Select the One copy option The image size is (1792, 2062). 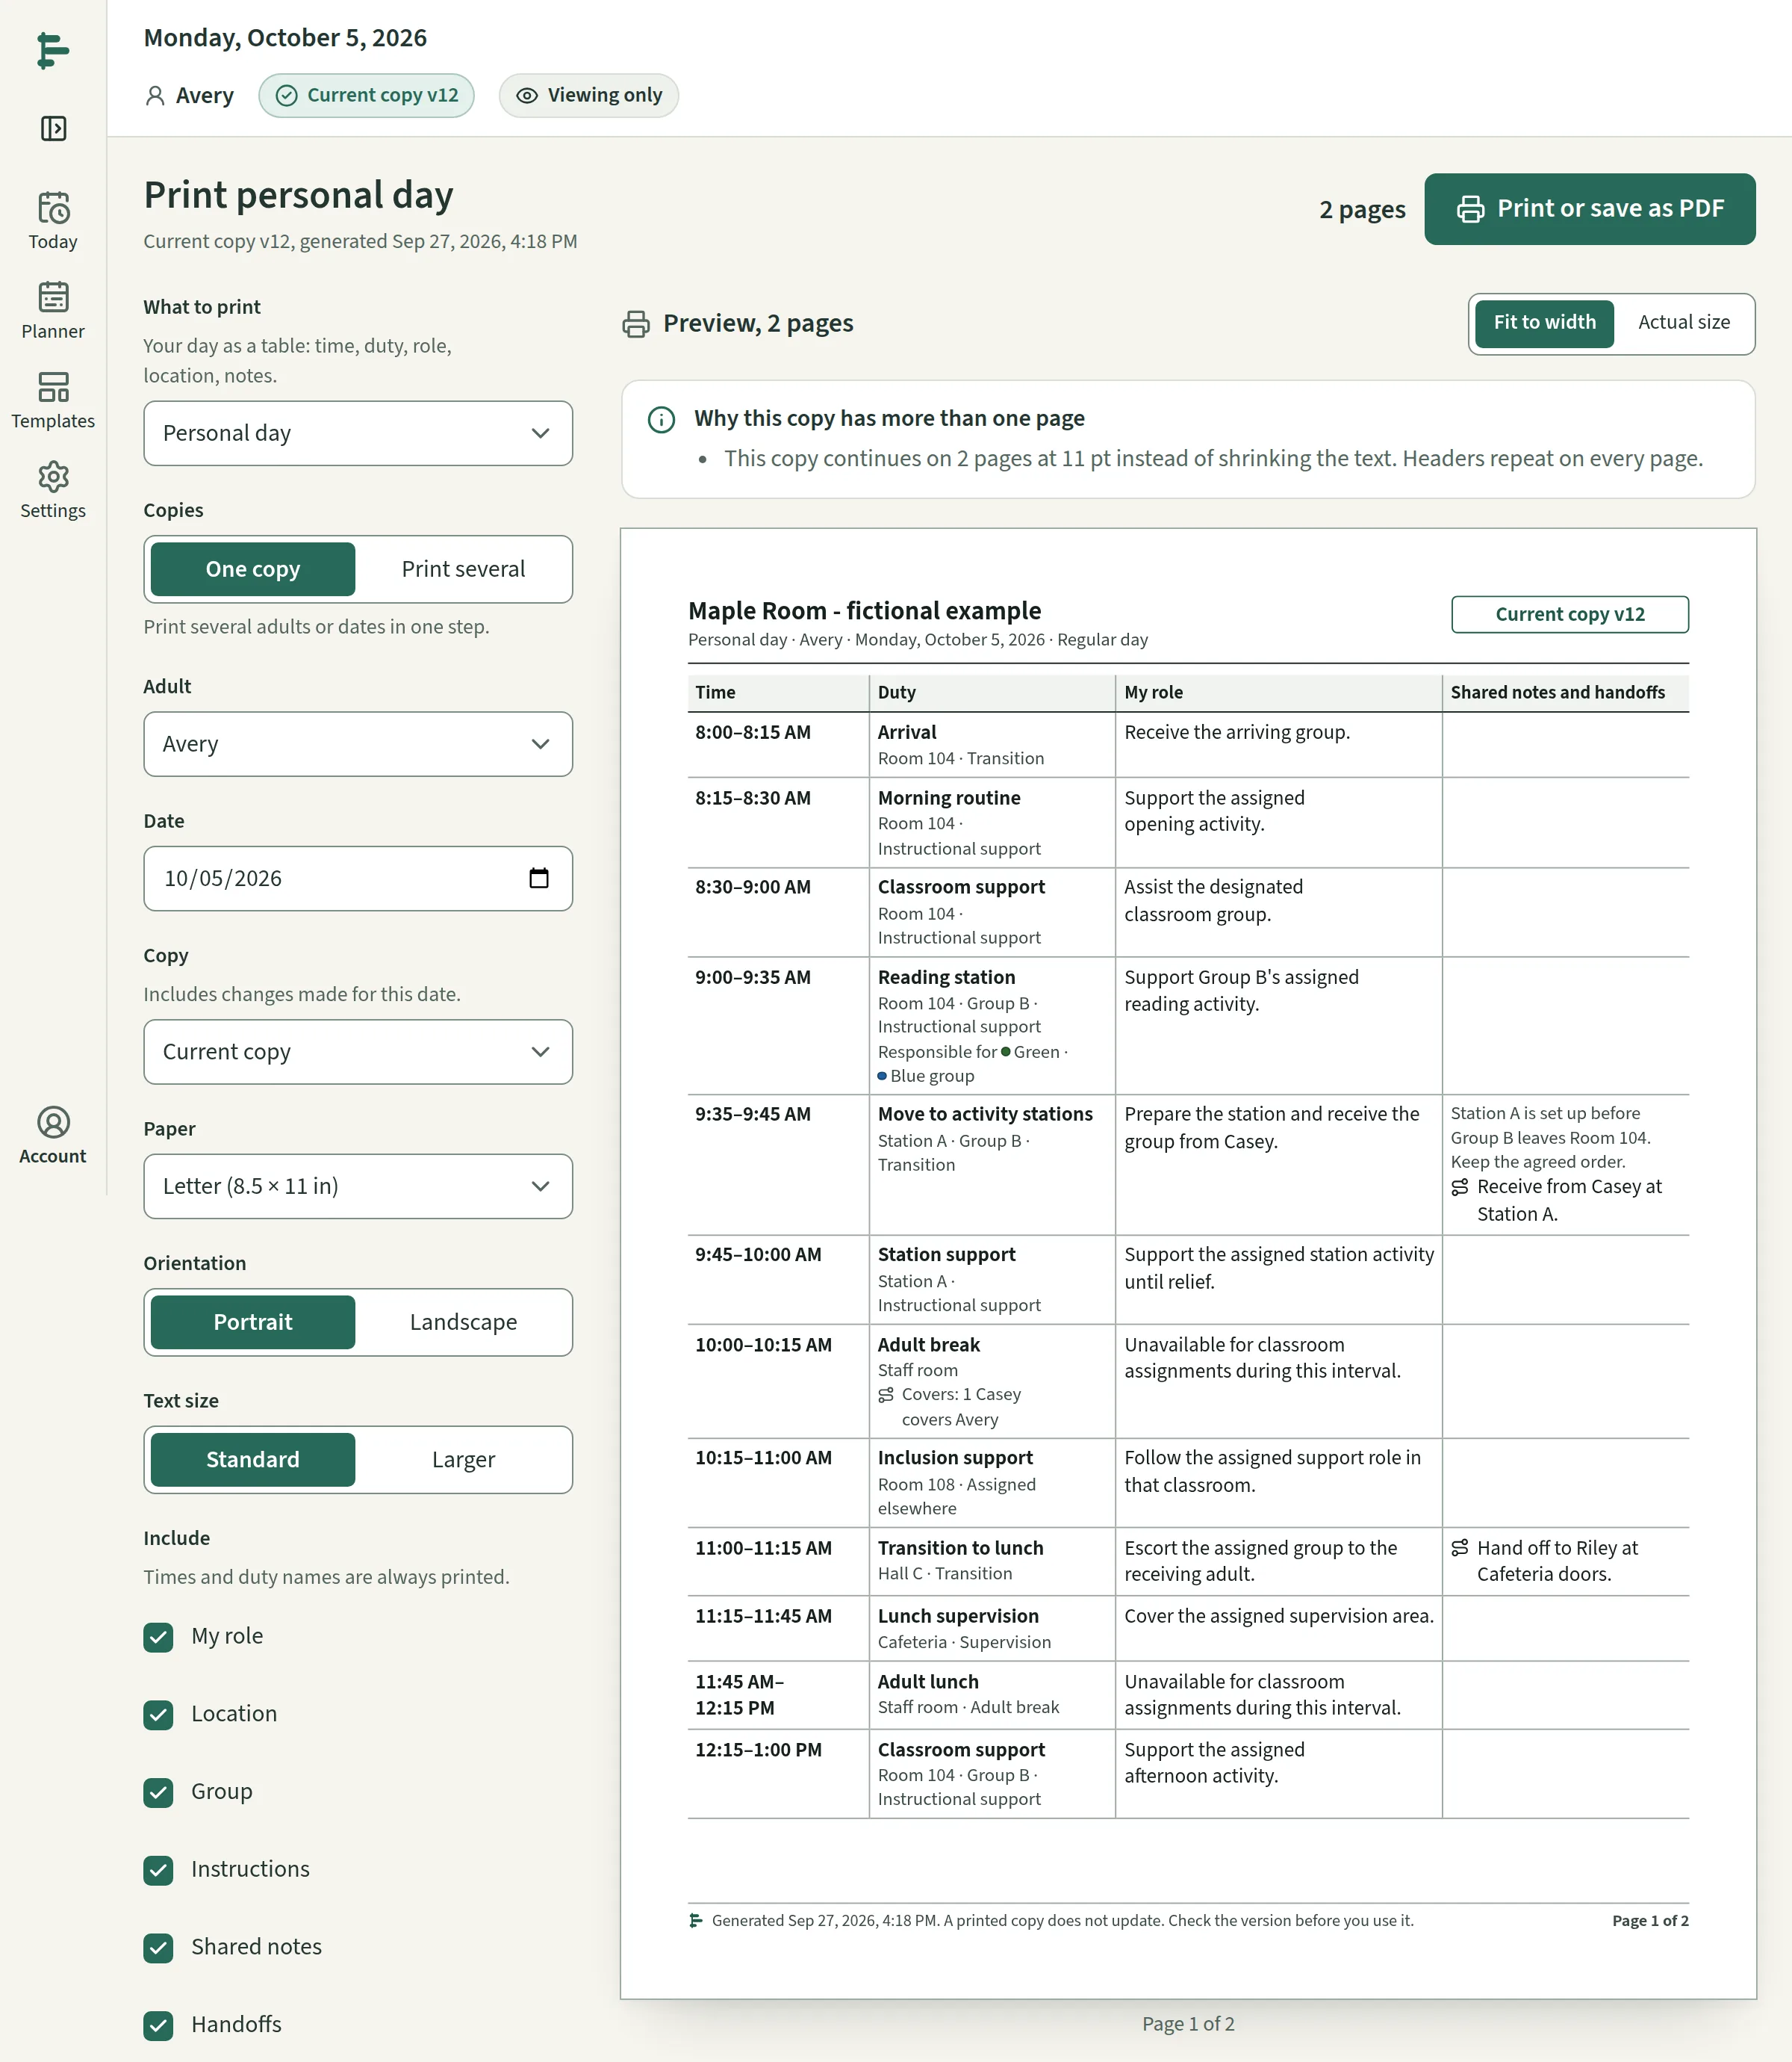click(253, 569)
